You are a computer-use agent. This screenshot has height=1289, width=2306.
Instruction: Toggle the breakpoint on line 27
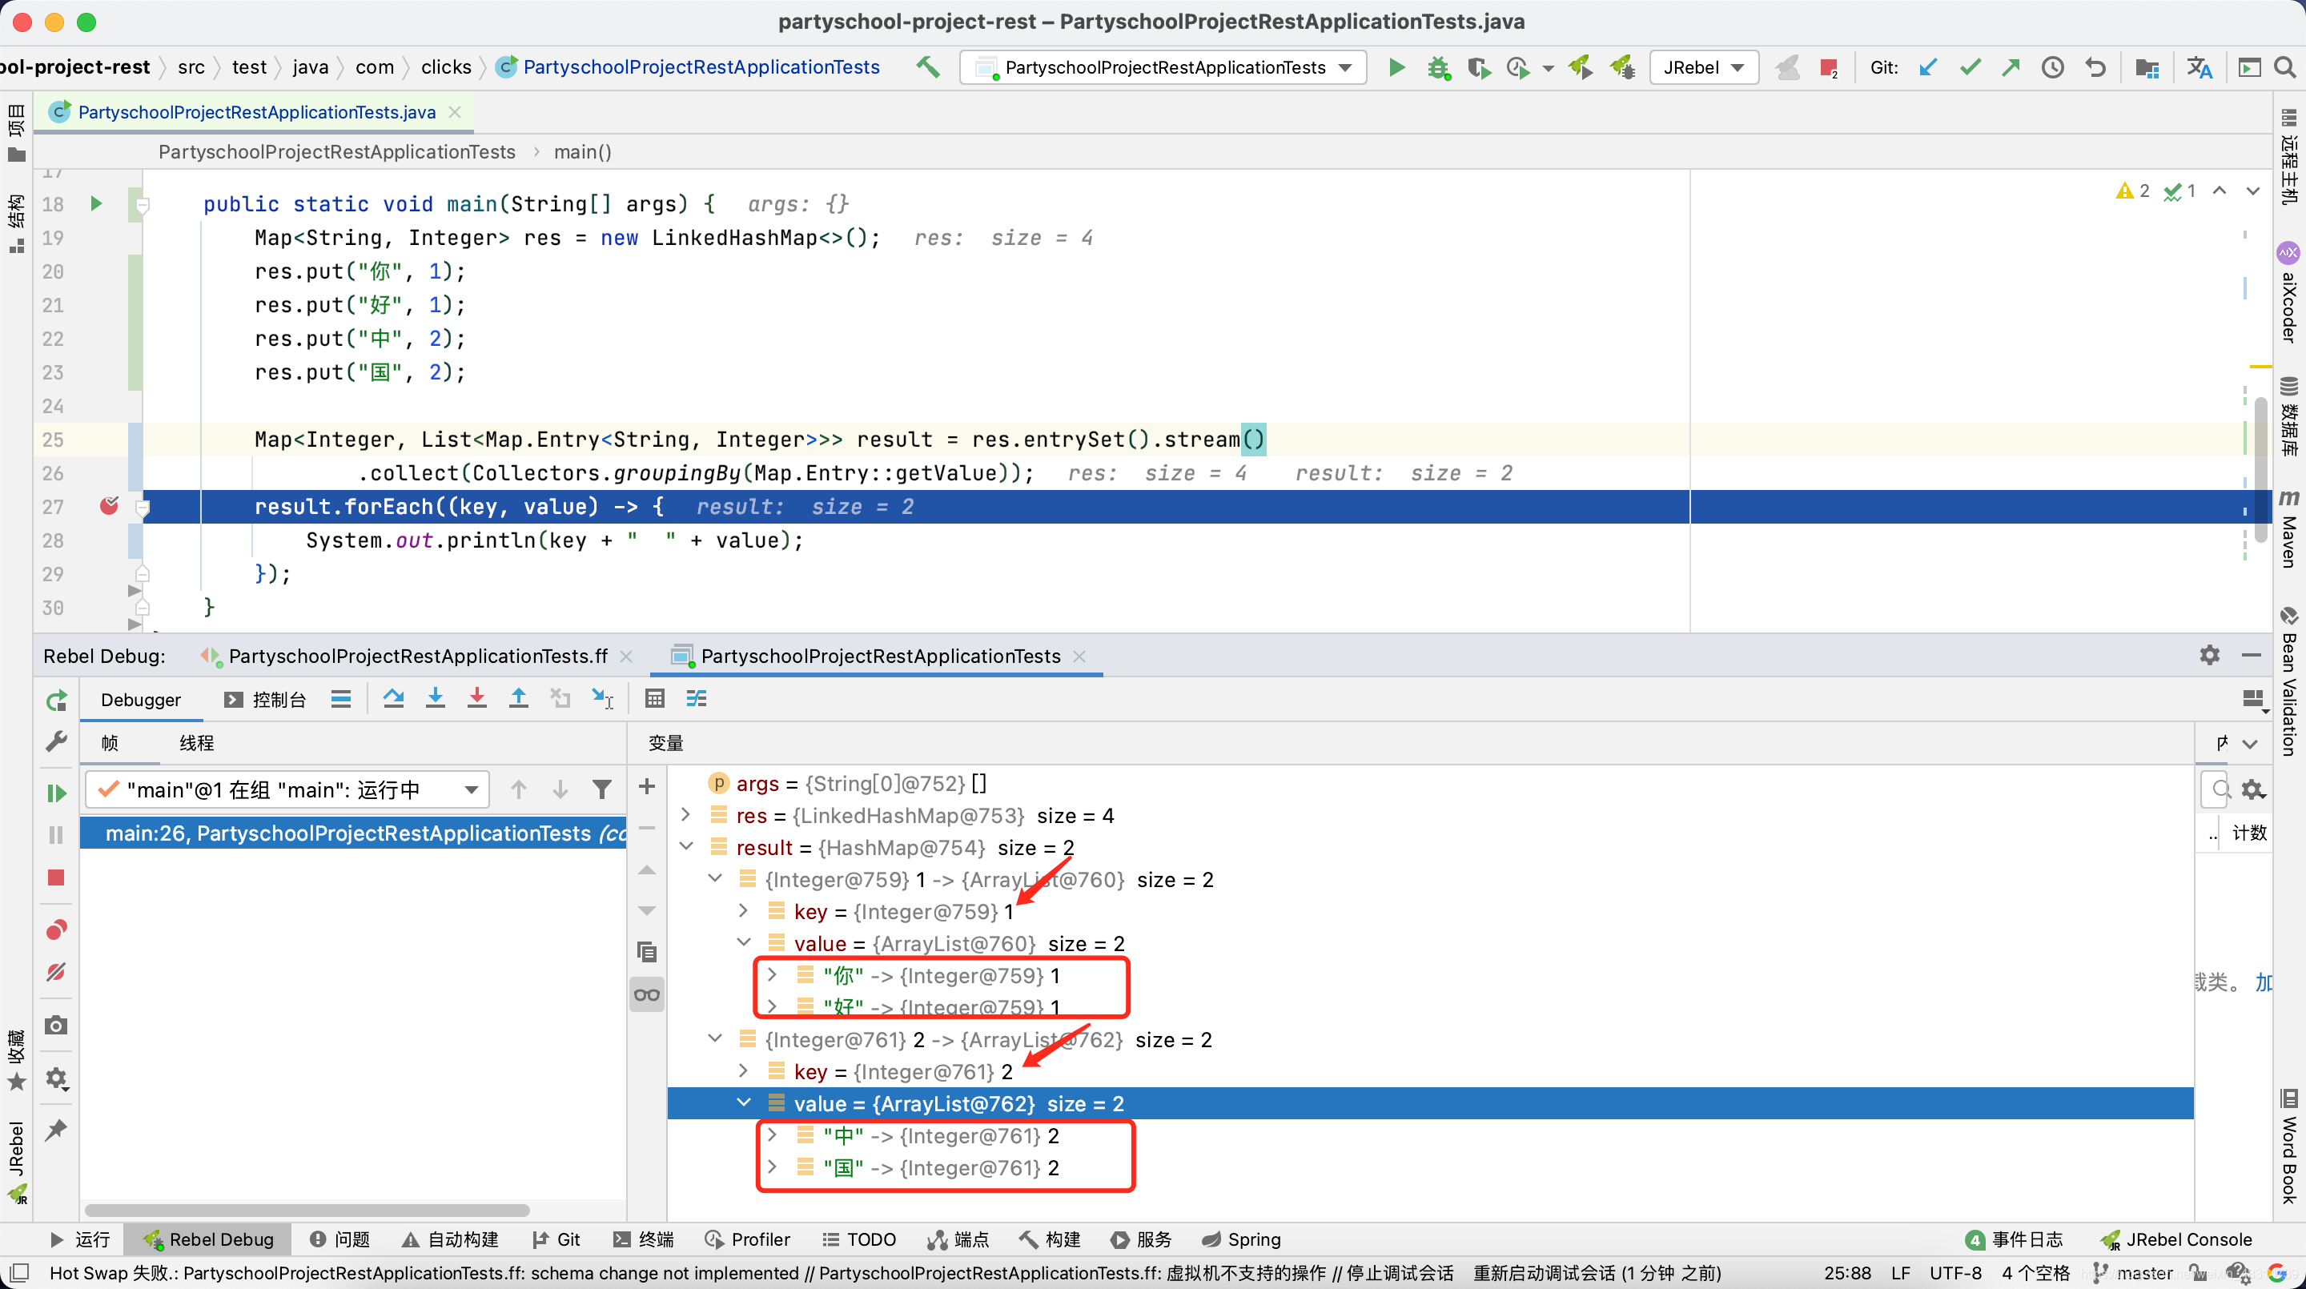(108, 506)
